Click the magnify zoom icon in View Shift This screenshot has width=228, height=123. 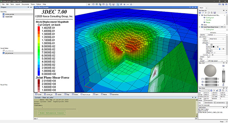click(x=202, y=85)
